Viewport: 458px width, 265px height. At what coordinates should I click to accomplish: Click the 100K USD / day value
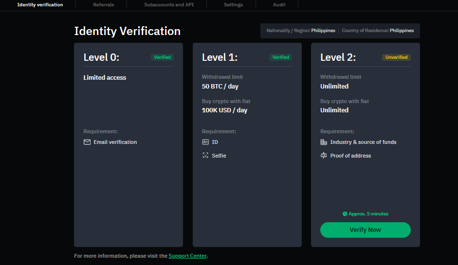[x=224, y=110]
